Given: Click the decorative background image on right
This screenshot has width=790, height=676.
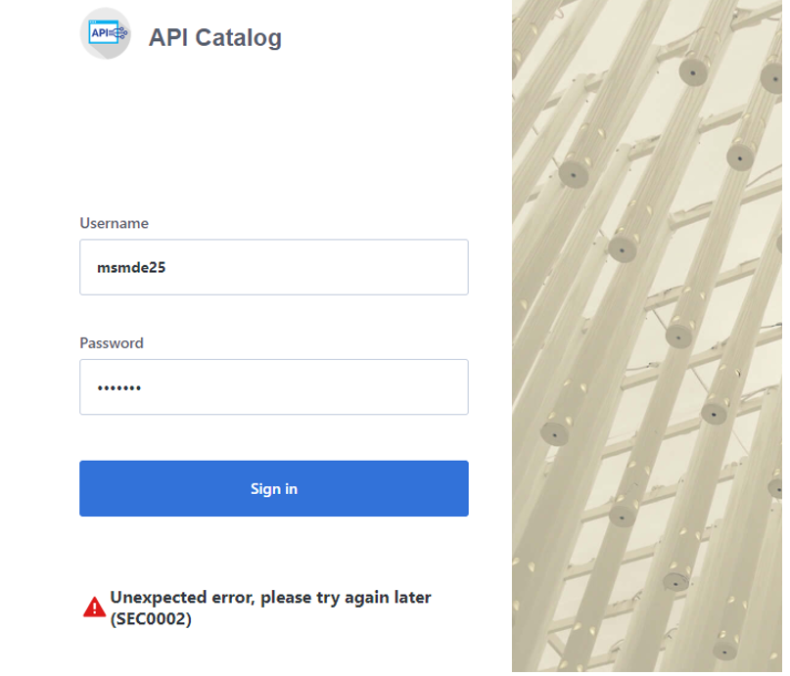Looking at the screenshot, I should pos(650,338).
